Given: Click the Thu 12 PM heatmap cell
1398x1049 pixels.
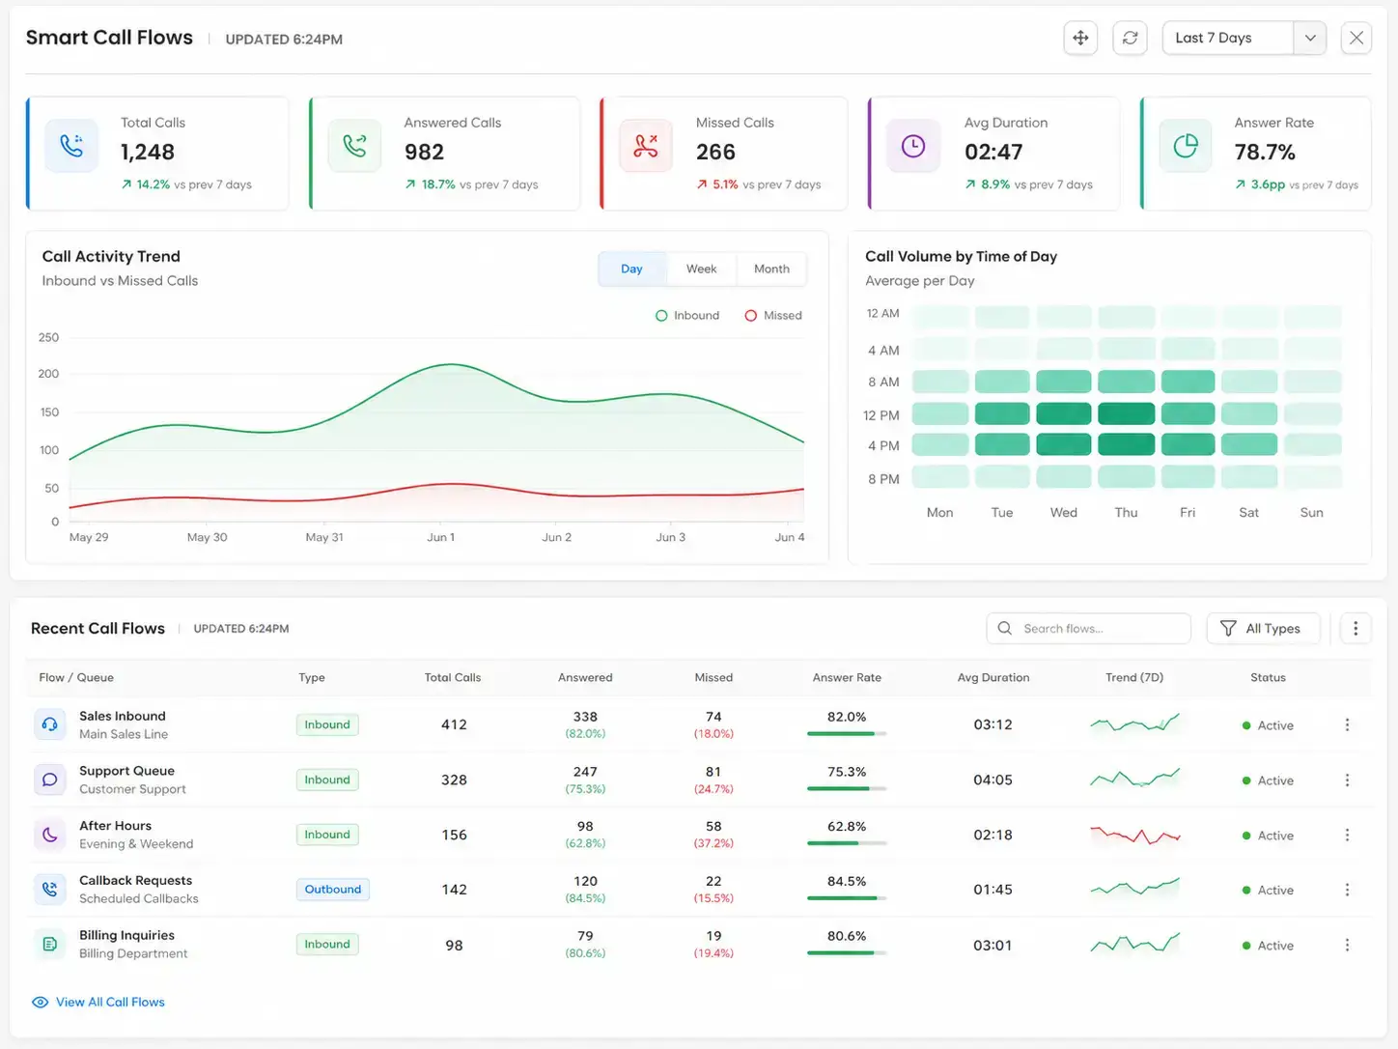Looking at the screenshot, I should [1126, 414].
